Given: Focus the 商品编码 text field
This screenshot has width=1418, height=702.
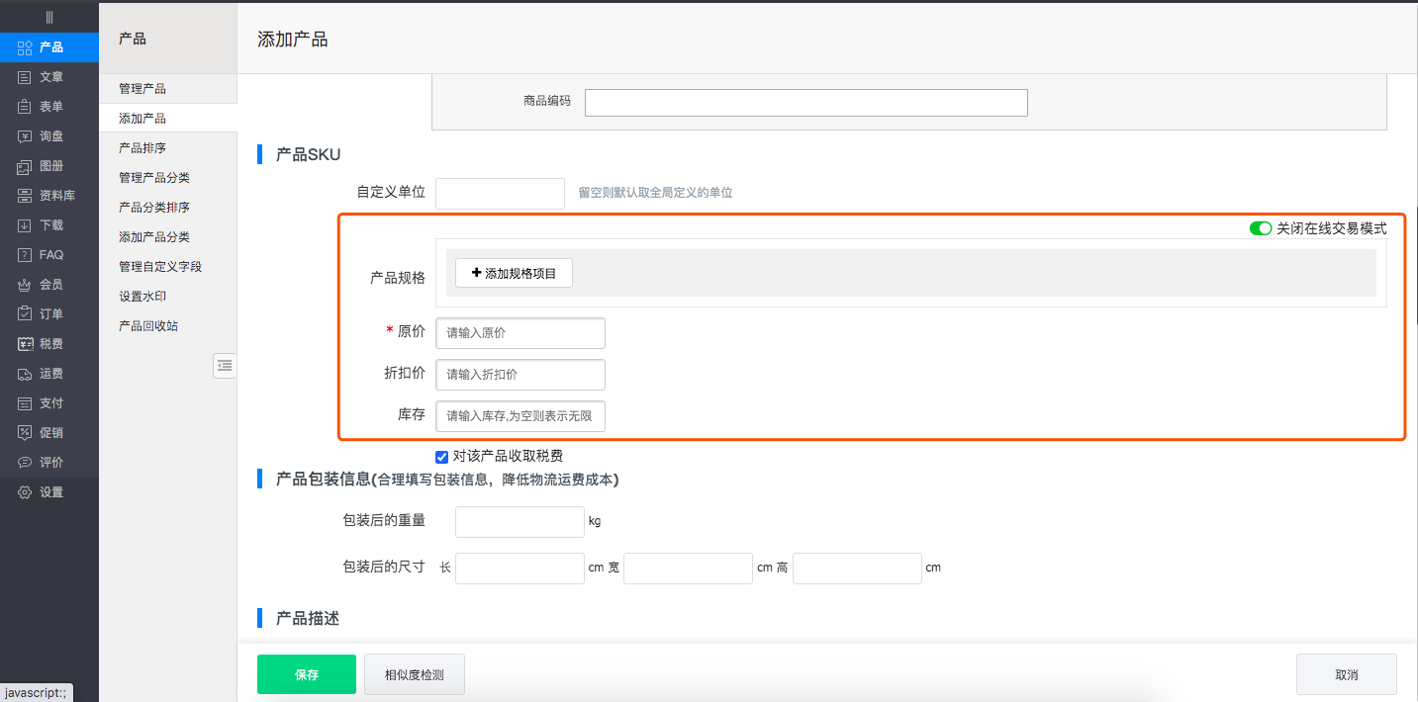Looking at the screenshot, I should click(805, 103).
